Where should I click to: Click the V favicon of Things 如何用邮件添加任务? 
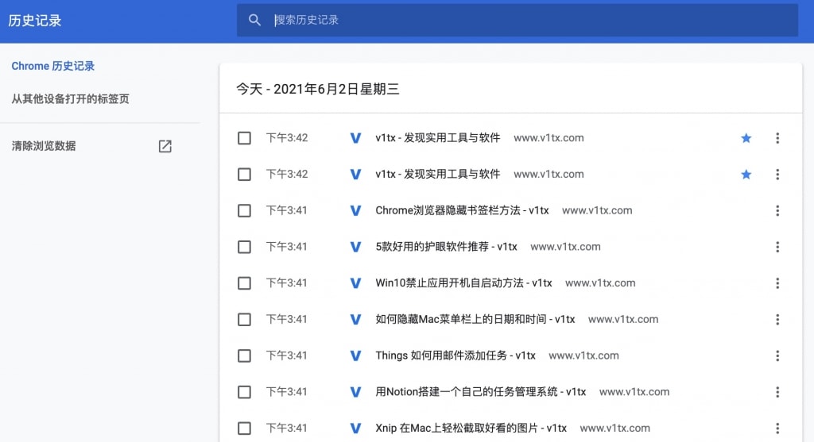pos(355,356)
